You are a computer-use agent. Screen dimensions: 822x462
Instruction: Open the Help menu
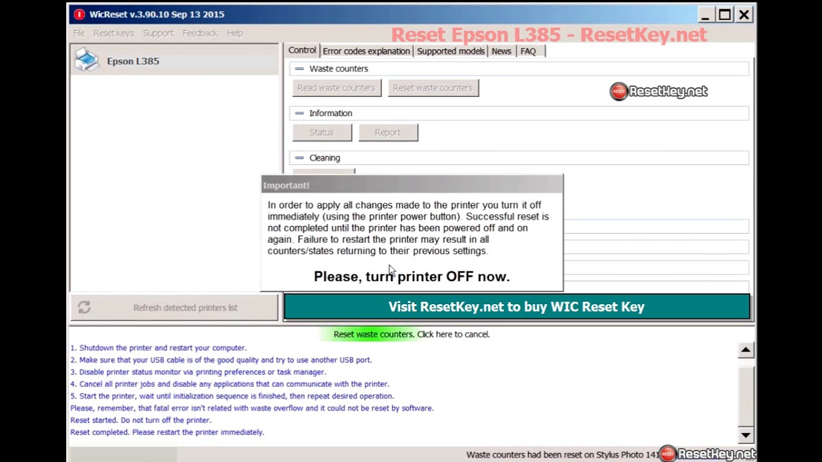pos(234,33)
